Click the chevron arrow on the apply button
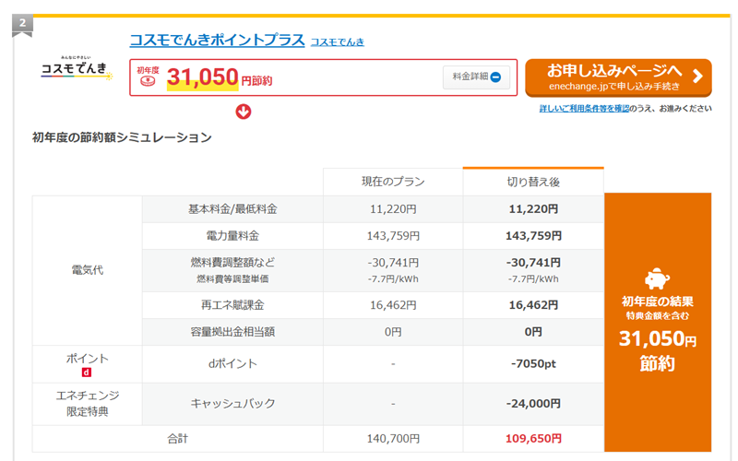This screenshot has width=738, height=461. tap(697, 77)
